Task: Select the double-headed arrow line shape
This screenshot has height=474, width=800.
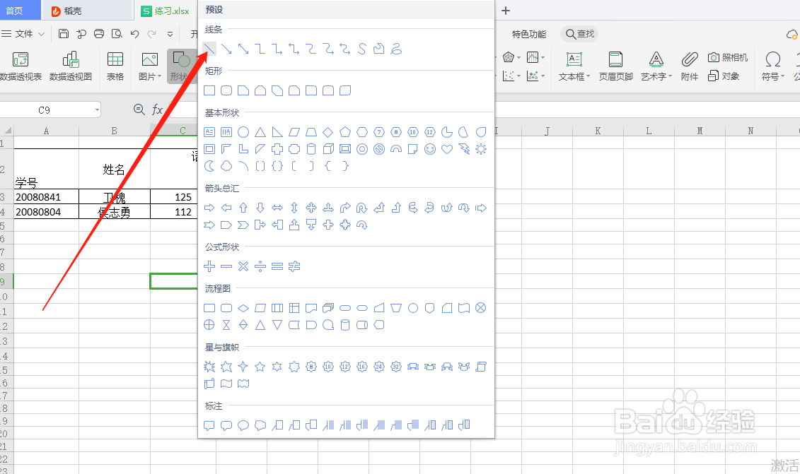Action: [x=243, y=49]
